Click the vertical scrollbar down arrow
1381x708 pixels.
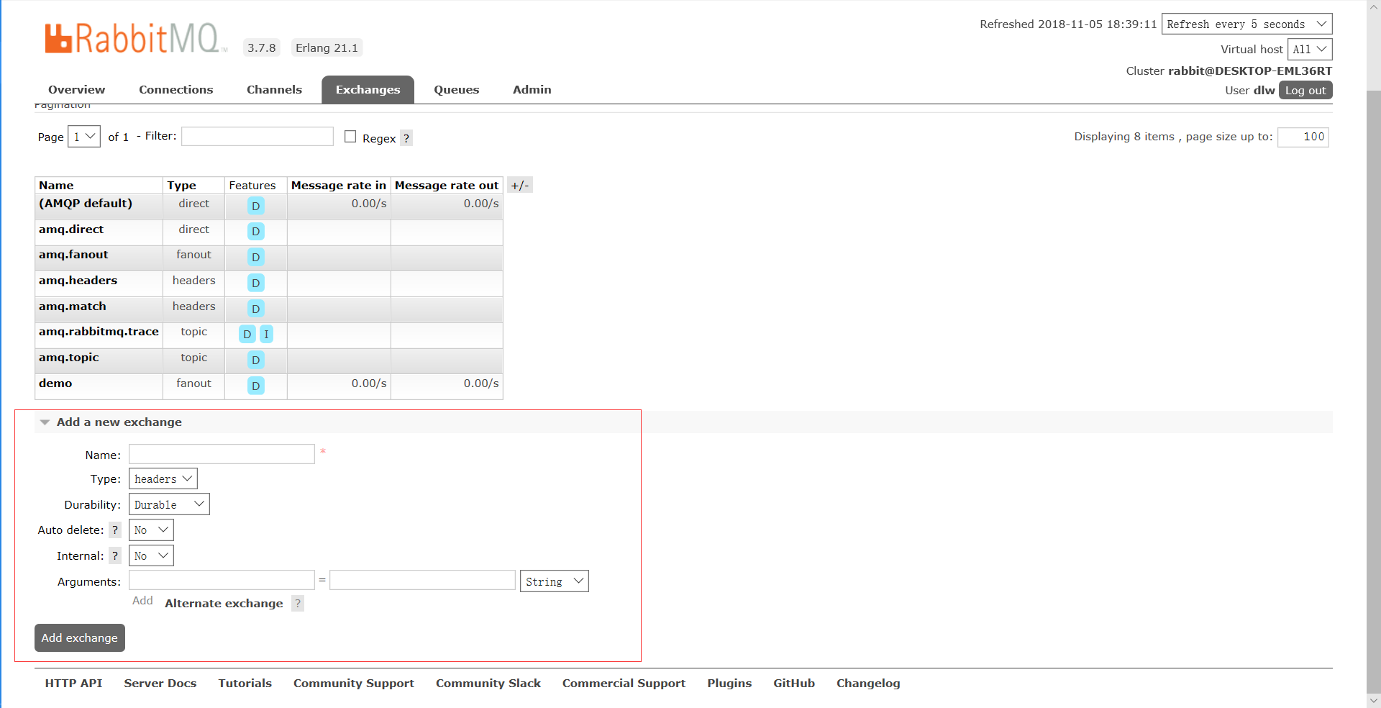pyautogui.click(x=1374, y=701)
